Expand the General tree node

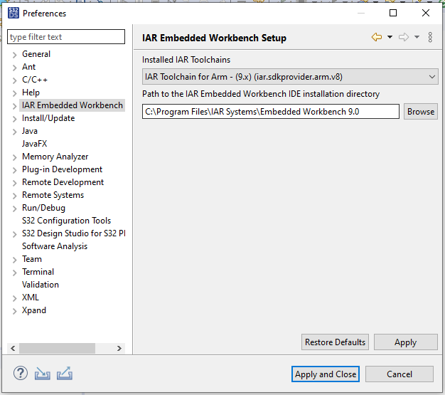point(15,55)
